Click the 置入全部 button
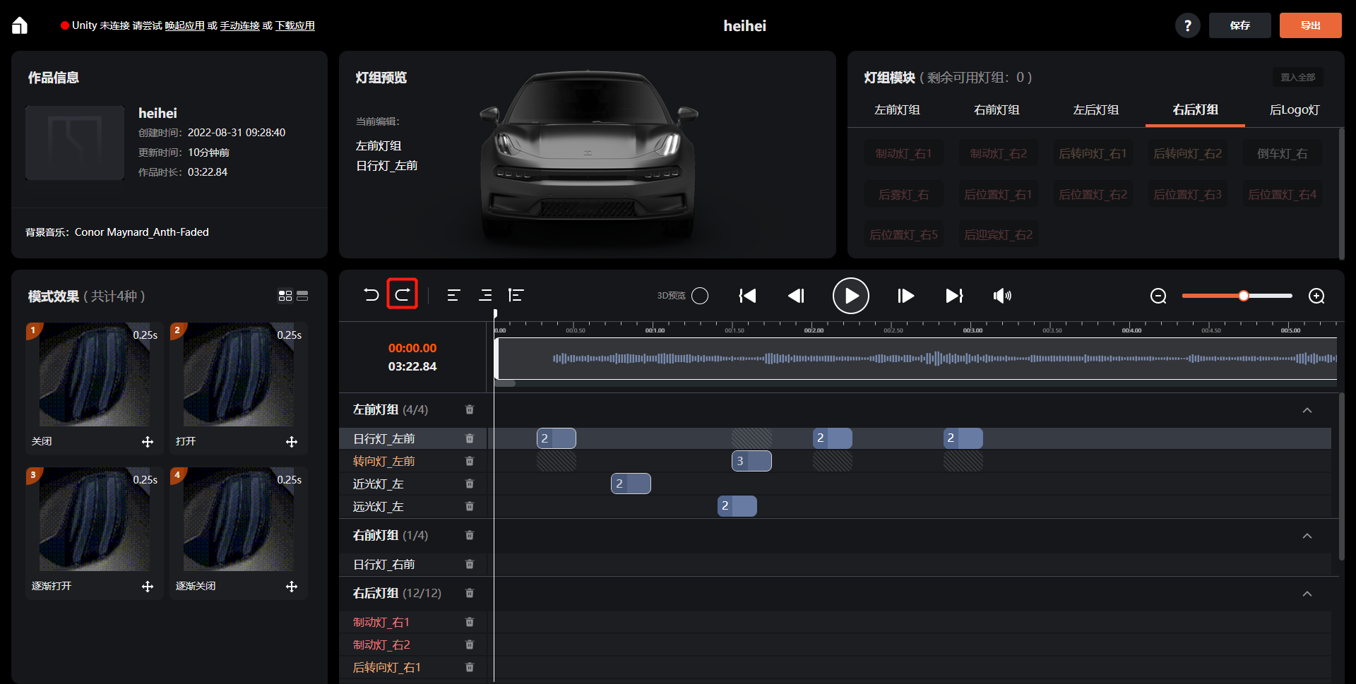The height and width of the screenshot is (684, 1356). click(1298, 78)
